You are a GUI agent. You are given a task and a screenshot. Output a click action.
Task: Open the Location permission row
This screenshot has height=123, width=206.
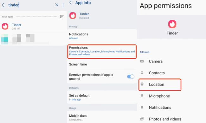coord(171,84)
